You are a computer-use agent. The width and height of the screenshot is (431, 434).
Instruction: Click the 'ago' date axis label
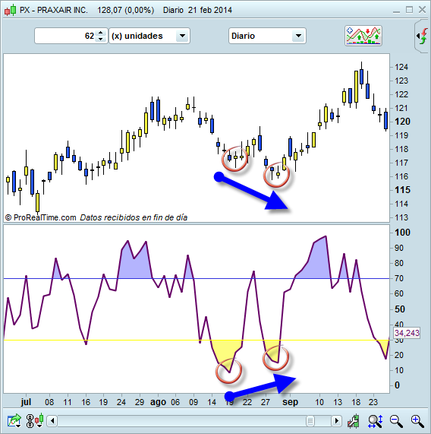[x=158, y=402]
